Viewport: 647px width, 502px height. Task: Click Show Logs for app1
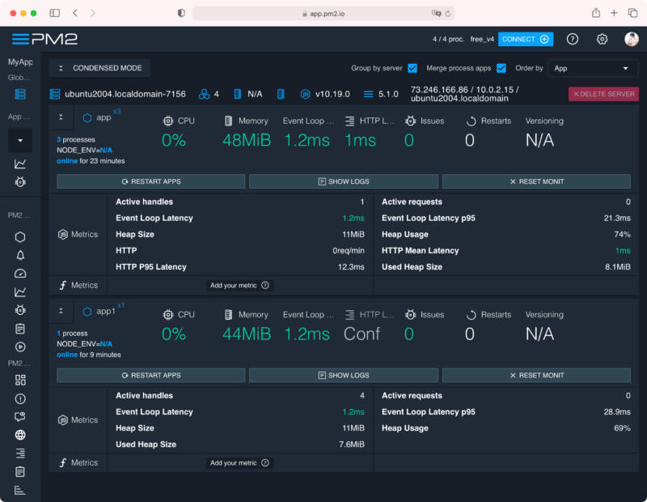pos(344,376)
